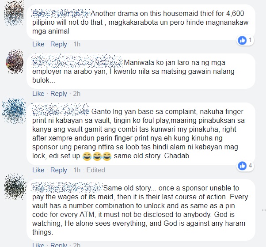Image resolution: width=266 pixels, height=247 pixels.
Task: Open the first commenter's profile picture
Action: 14,13
